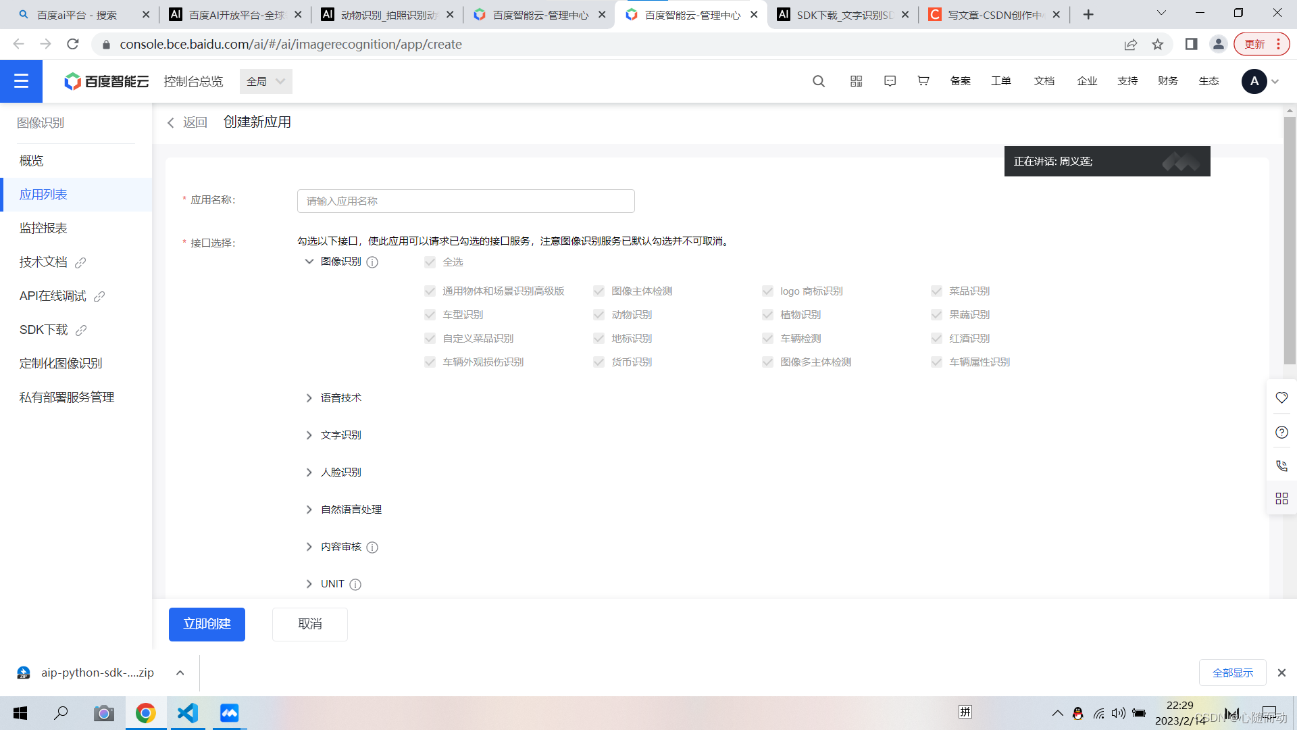Click the help question mark icon on right

[1281, 433]
